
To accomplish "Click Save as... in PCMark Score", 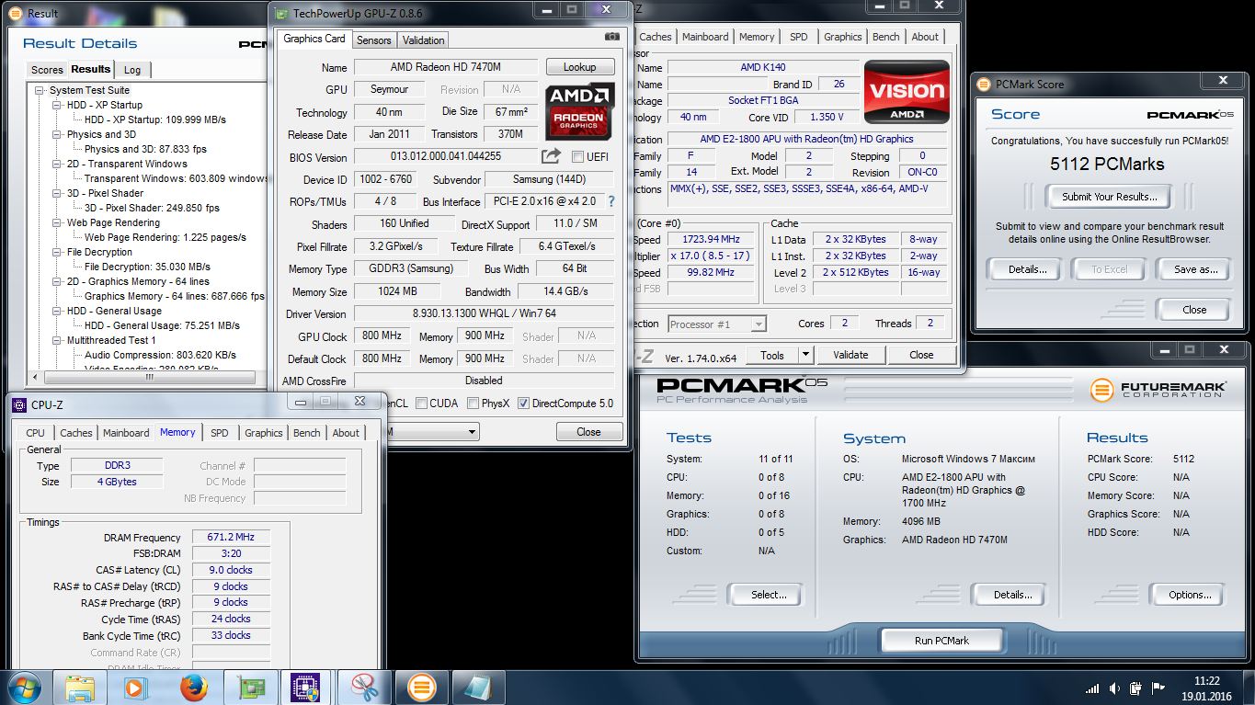I will [1195, 269].
